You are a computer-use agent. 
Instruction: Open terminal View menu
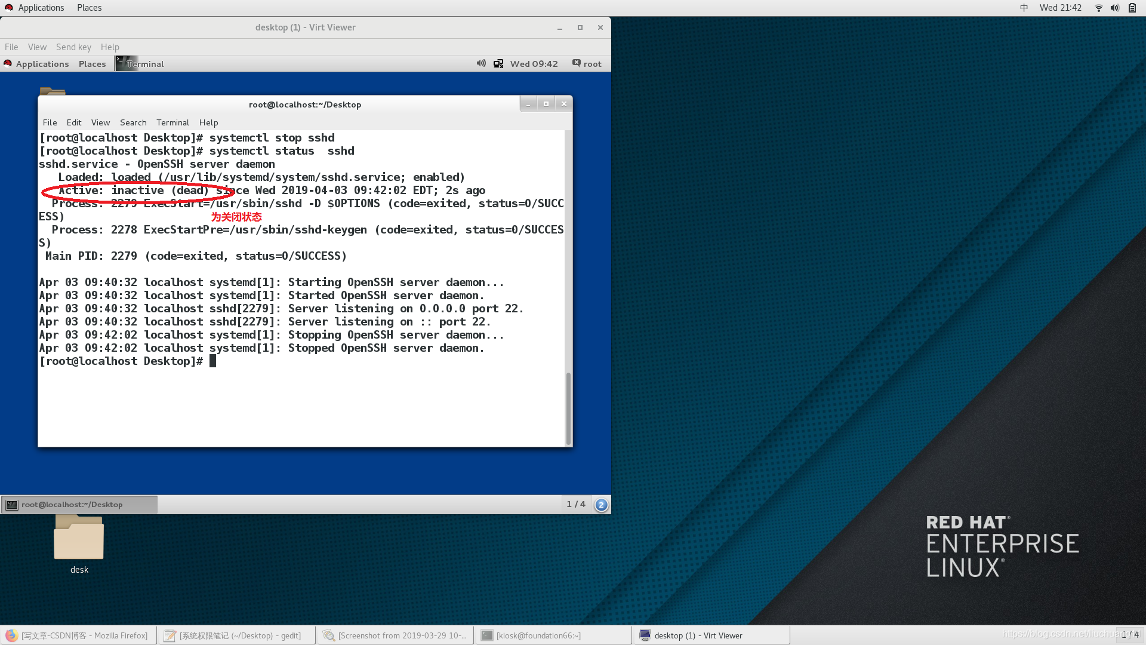tap(100, 122)
